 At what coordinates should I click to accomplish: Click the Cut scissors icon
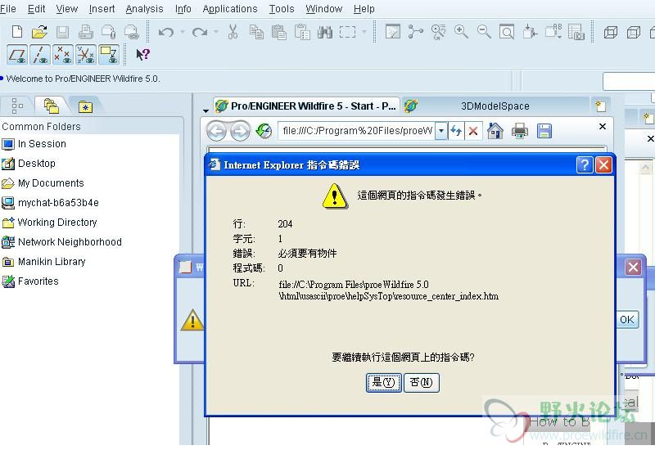coord(233,32)
